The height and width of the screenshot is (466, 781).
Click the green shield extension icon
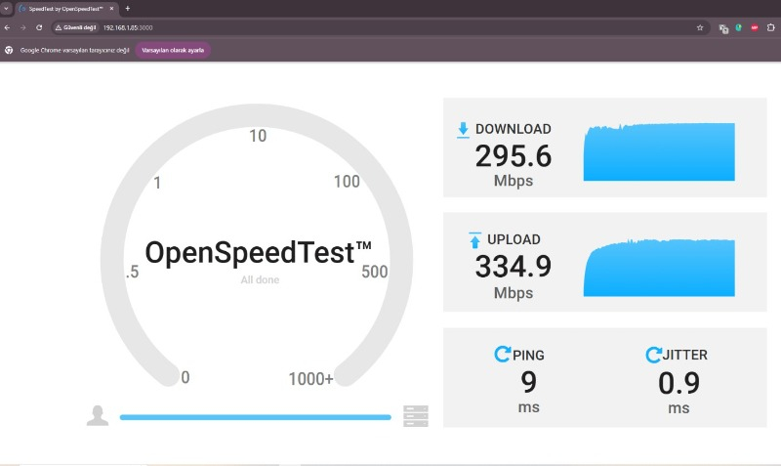click(739, 28)
